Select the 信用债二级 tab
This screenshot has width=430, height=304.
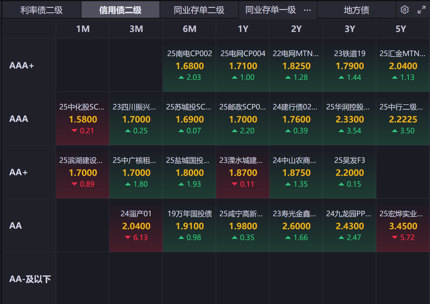pyautogui.click(x=120, y=10)
